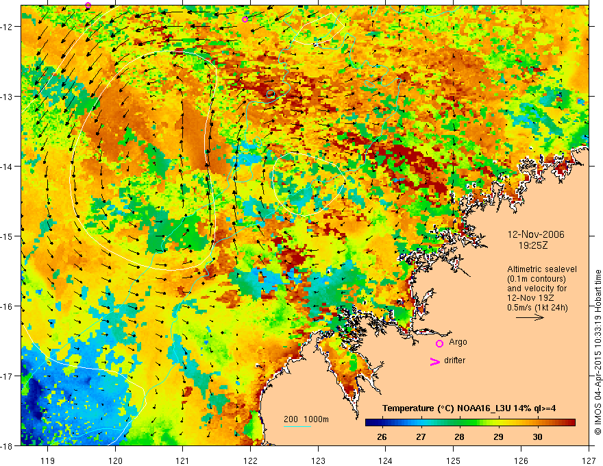Screen dimensions: 603x466
Task: Click the small cyan contour circle near -13
Action: (x=271, y=93)
